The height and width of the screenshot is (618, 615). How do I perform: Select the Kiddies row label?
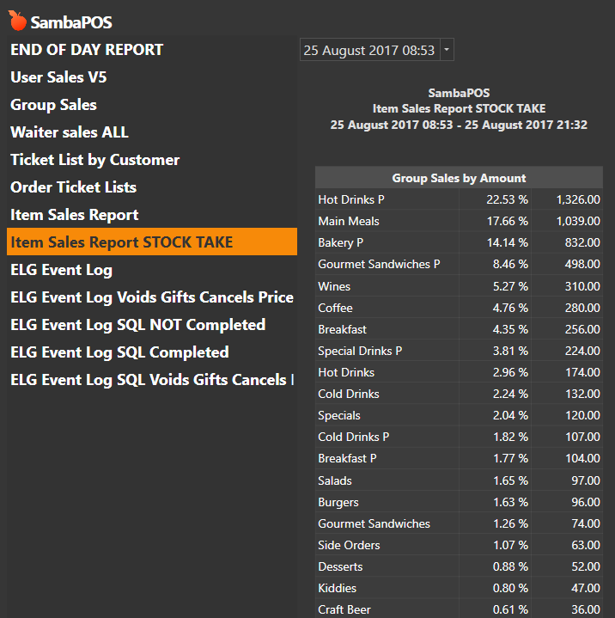pyautogui.click(x=338, y=589)
